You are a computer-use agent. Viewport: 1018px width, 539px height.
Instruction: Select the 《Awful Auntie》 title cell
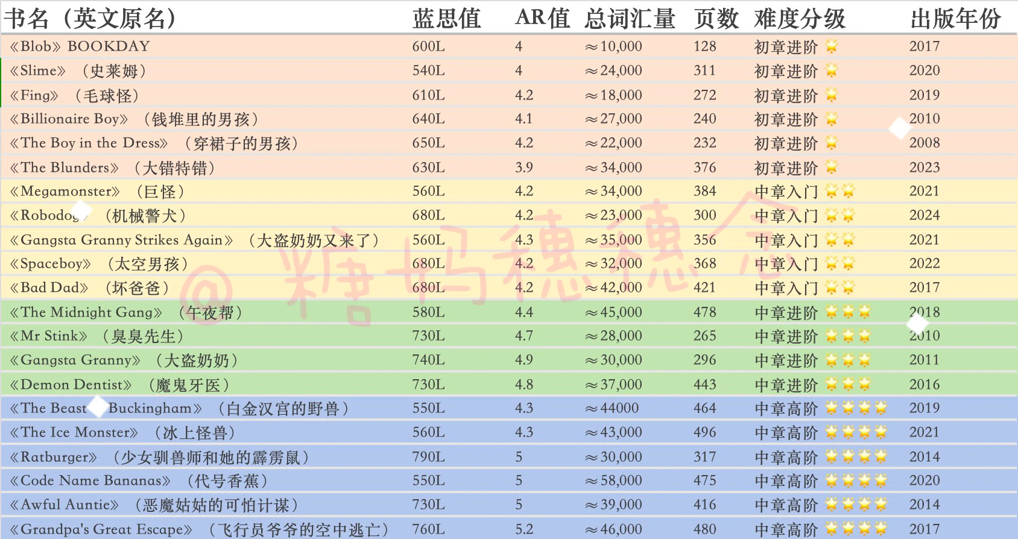coord(154,505)
